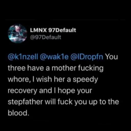Click the word "the" ending fifth line
The height and width of the screenshot is (131, 131).
pos(113,102)
